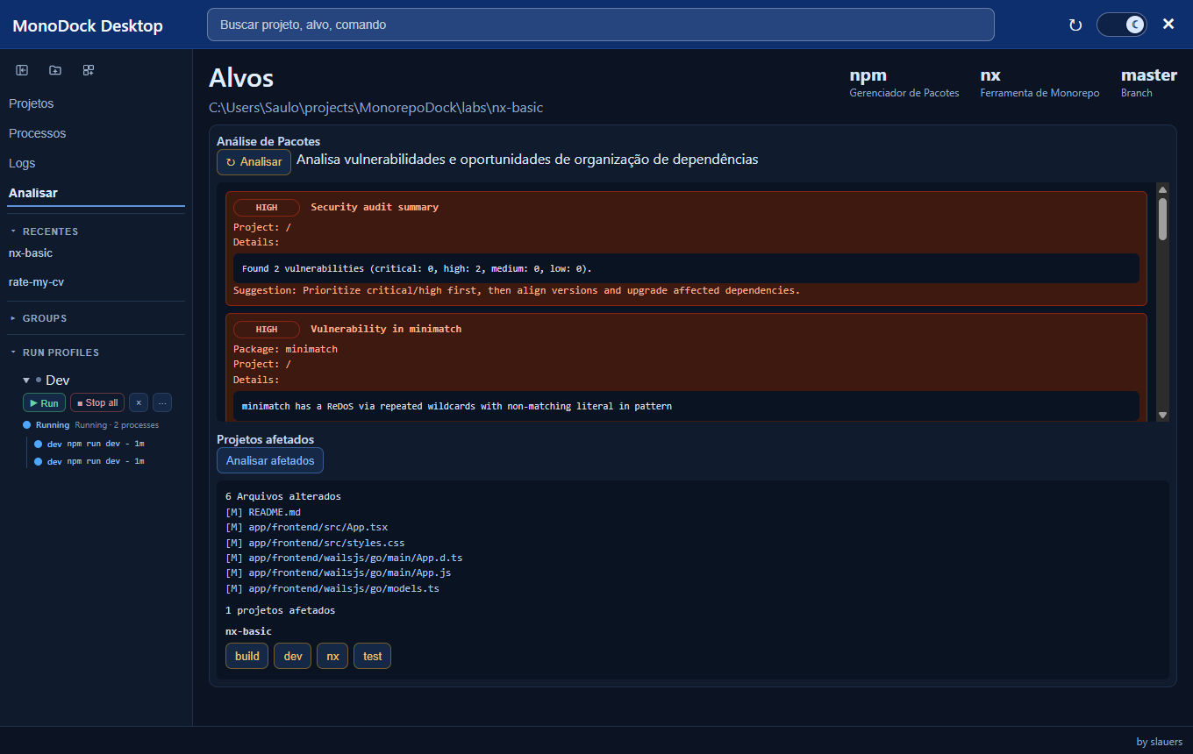The width and height of the screenshot is (1193, 754).
Task: Click the Vulnerability in minimatch title
Action: pos(386,330)
